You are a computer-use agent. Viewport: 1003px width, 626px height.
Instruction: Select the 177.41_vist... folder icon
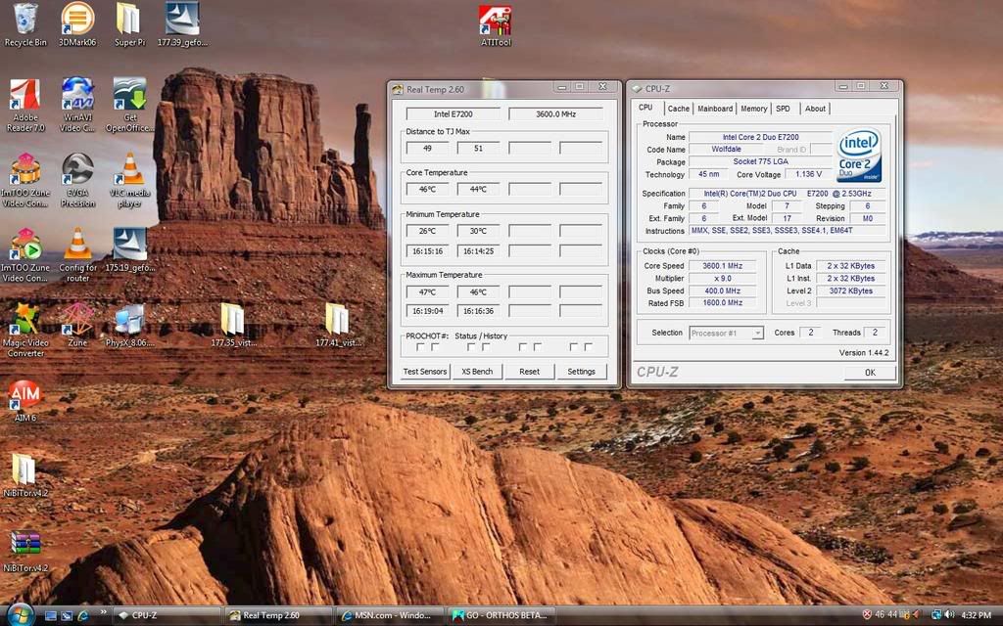[x=338, y=326]
